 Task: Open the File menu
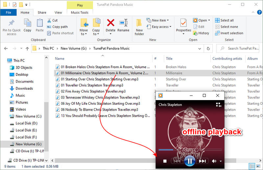[9, 12]
